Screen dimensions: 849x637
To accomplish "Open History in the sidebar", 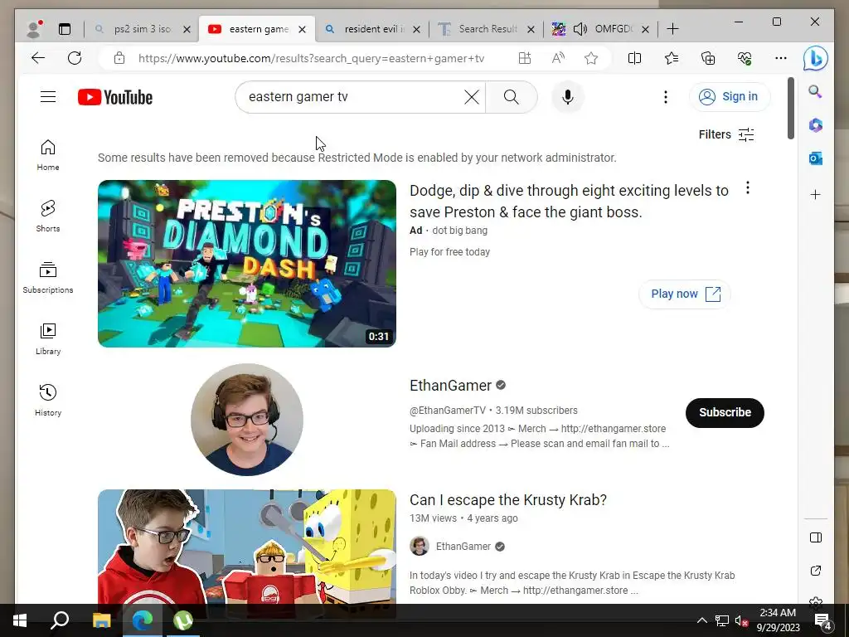I will click(48, 400).
